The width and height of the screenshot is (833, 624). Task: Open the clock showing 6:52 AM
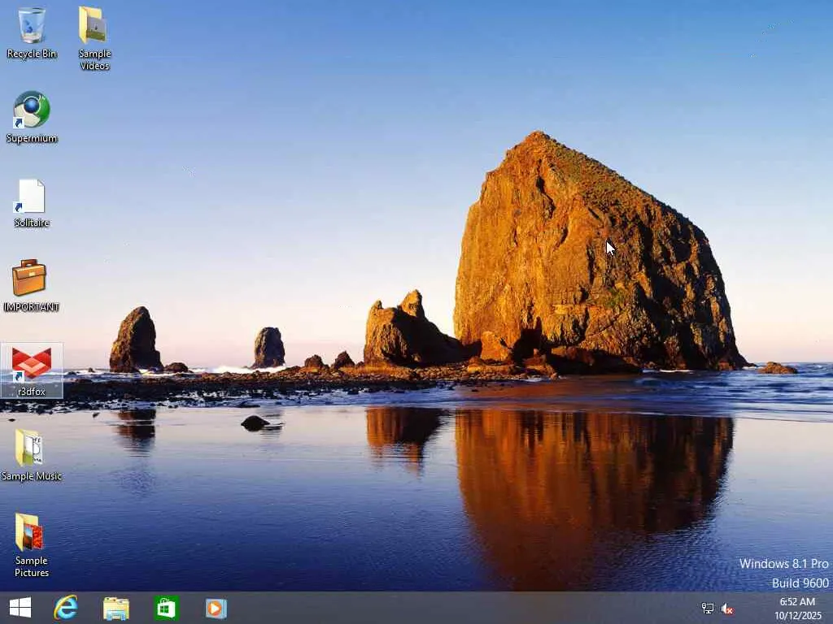(x=797, y=602)
